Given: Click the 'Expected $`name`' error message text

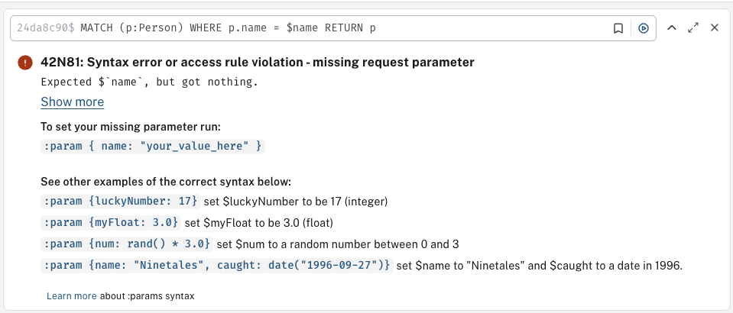Looking at the screenshot, I should 149,82.
